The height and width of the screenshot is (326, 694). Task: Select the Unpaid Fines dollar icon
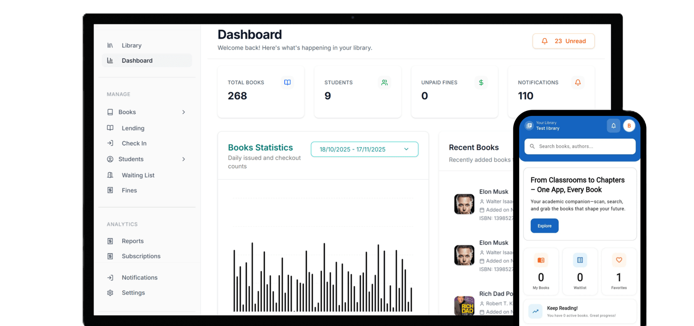pyautogui.click(x=481, y=83)
